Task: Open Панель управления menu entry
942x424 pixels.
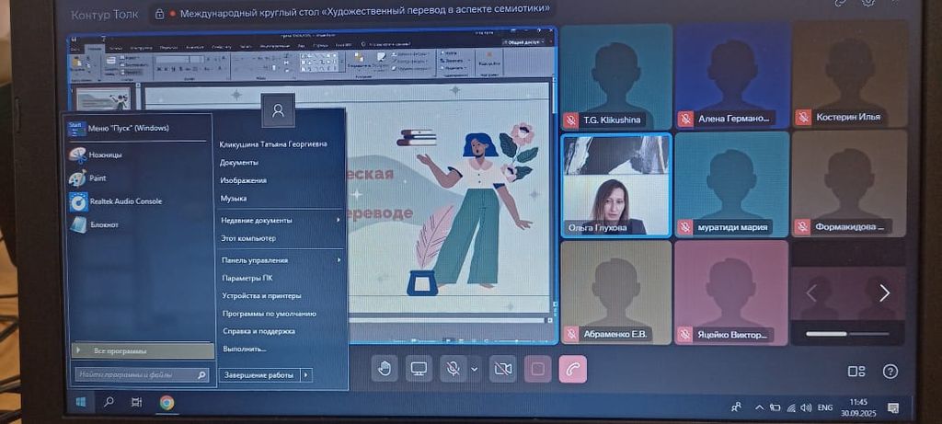Action: point(254,260)
